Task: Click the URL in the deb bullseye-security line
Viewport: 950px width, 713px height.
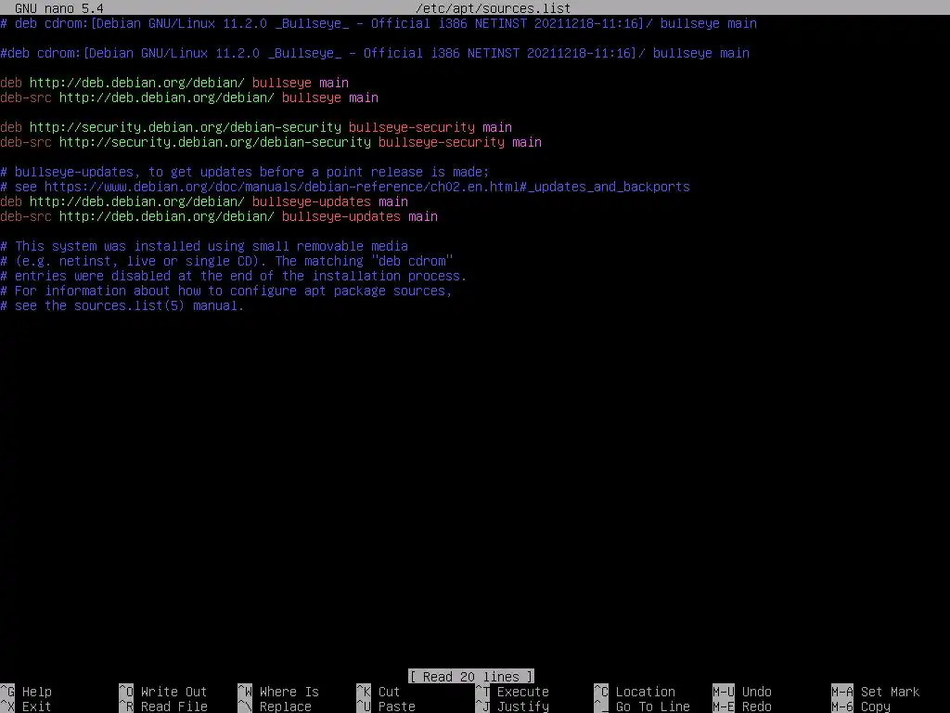Action: point(186,127)
